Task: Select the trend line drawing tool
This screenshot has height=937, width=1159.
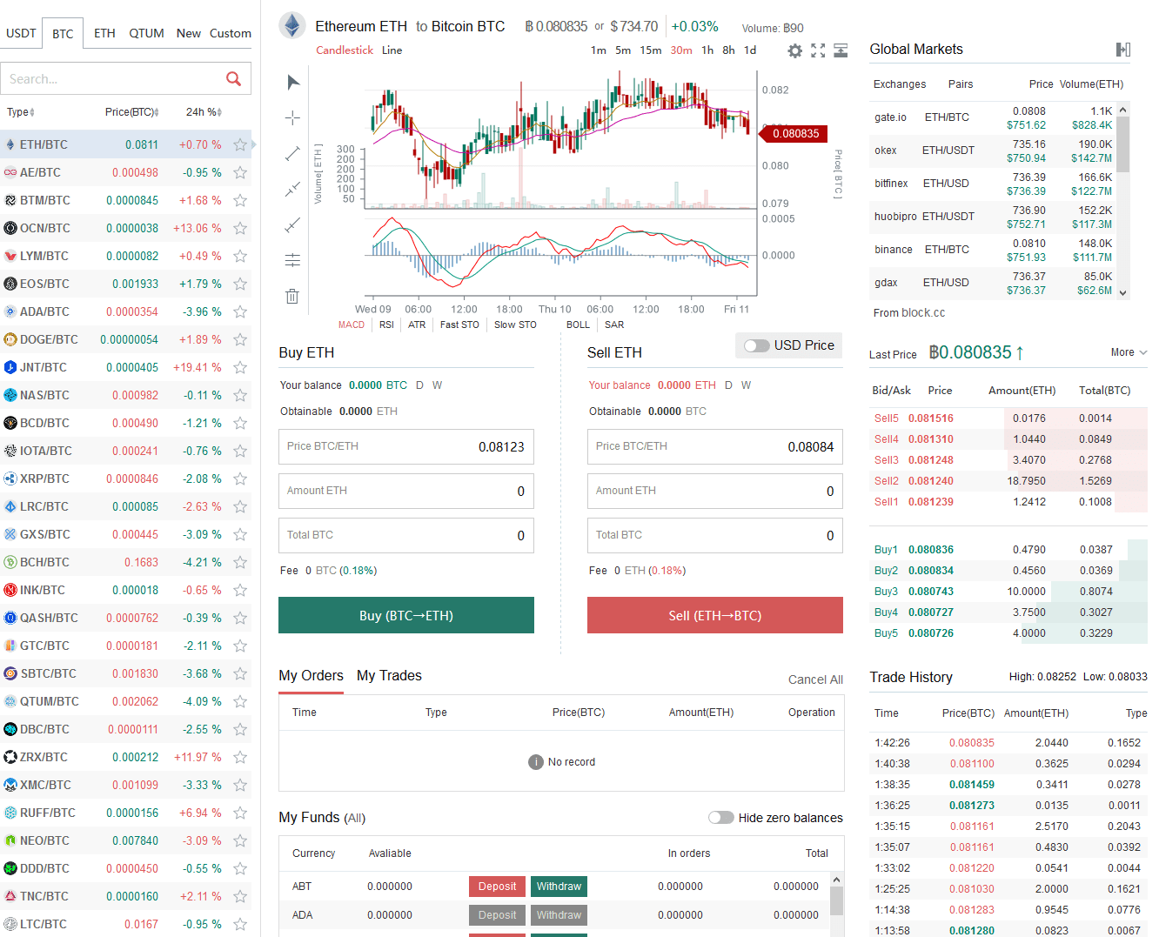Action: pyautogui.click(x=292, y=153)
